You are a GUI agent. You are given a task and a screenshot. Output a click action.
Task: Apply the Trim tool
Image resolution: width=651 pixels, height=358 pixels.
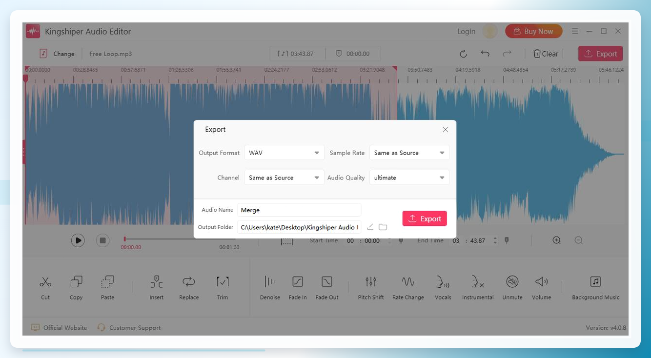pos(223,287)
